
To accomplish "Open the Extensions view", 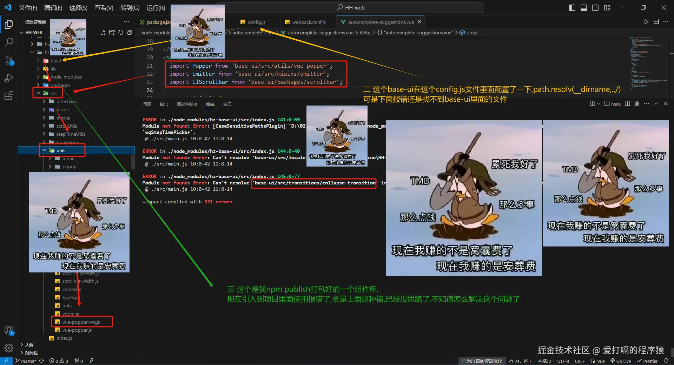I will click(8, 96).
